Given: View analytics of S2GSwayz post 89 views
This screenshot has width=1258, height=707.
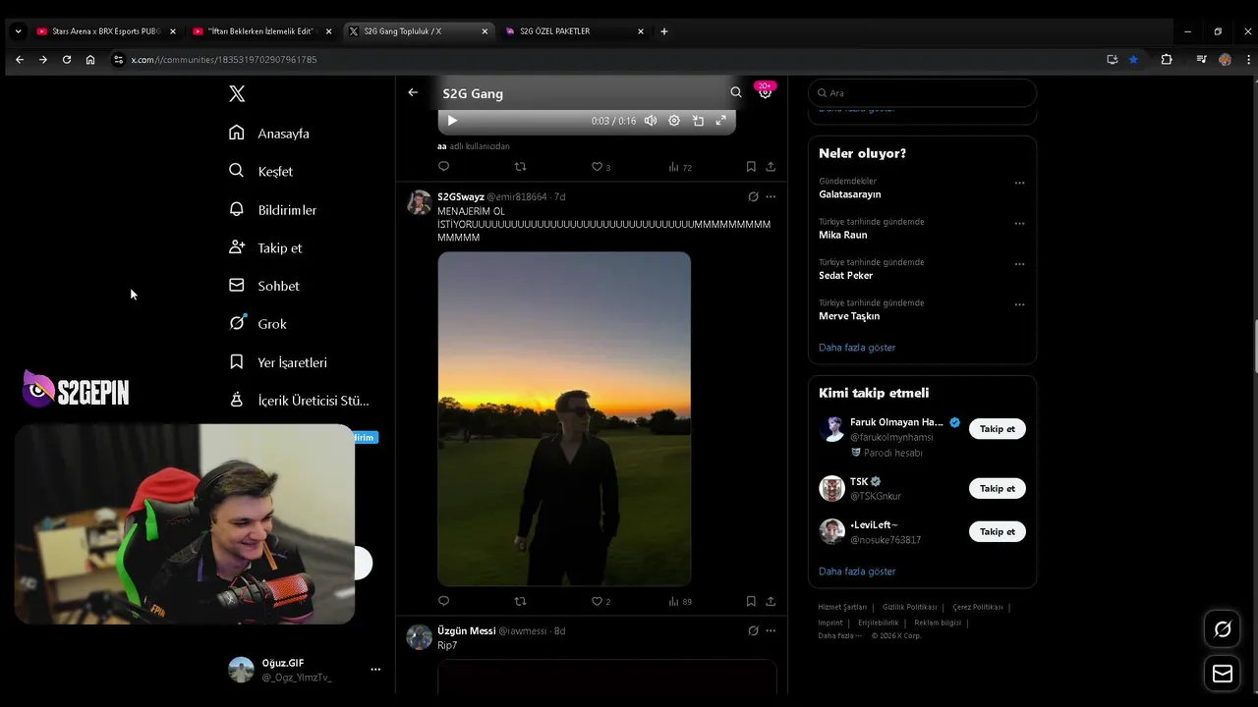Looking at the screenshot, I should (x=680, y=601).
